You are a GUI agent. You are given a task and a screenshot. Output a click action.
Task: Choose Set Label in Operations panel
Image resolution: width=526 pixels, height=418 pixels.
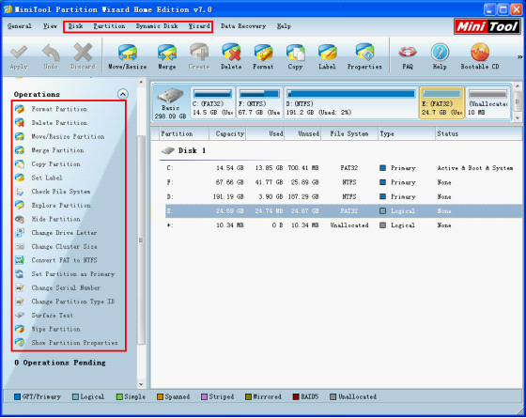47,178
